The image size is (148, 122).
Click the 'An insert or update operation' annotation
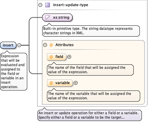click(89, 115)
